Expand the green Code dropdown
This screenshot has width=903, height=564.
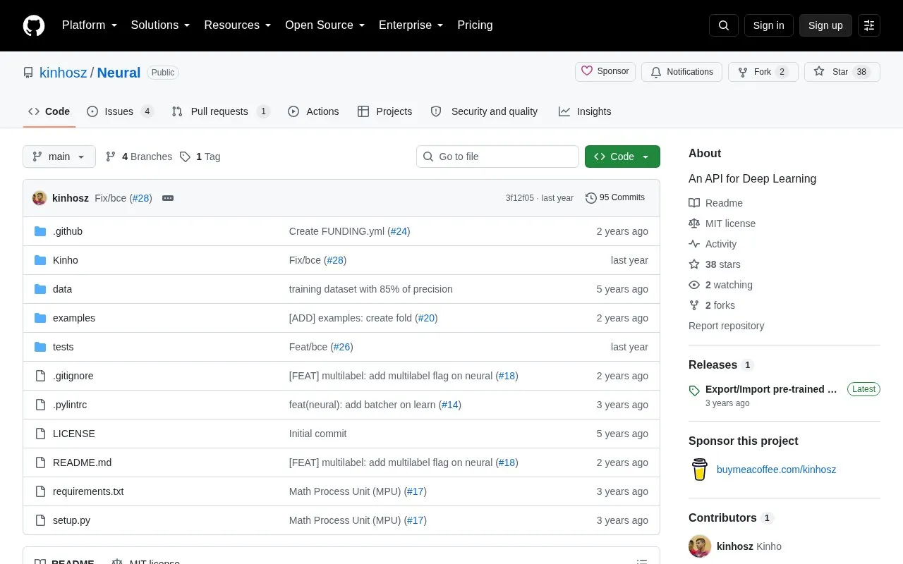tap(622, 157)
